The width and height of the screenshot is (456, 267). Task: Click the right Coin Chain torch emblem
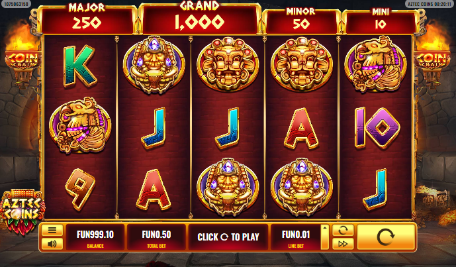(x=432, y=60)
